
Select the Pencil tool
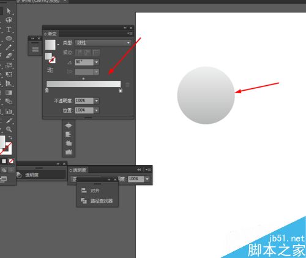pos(9,47)
